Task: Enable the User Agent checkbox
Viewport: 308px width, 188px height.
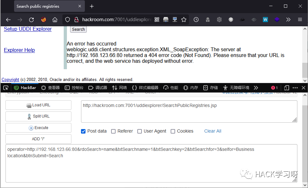Action: click(140, 131)
